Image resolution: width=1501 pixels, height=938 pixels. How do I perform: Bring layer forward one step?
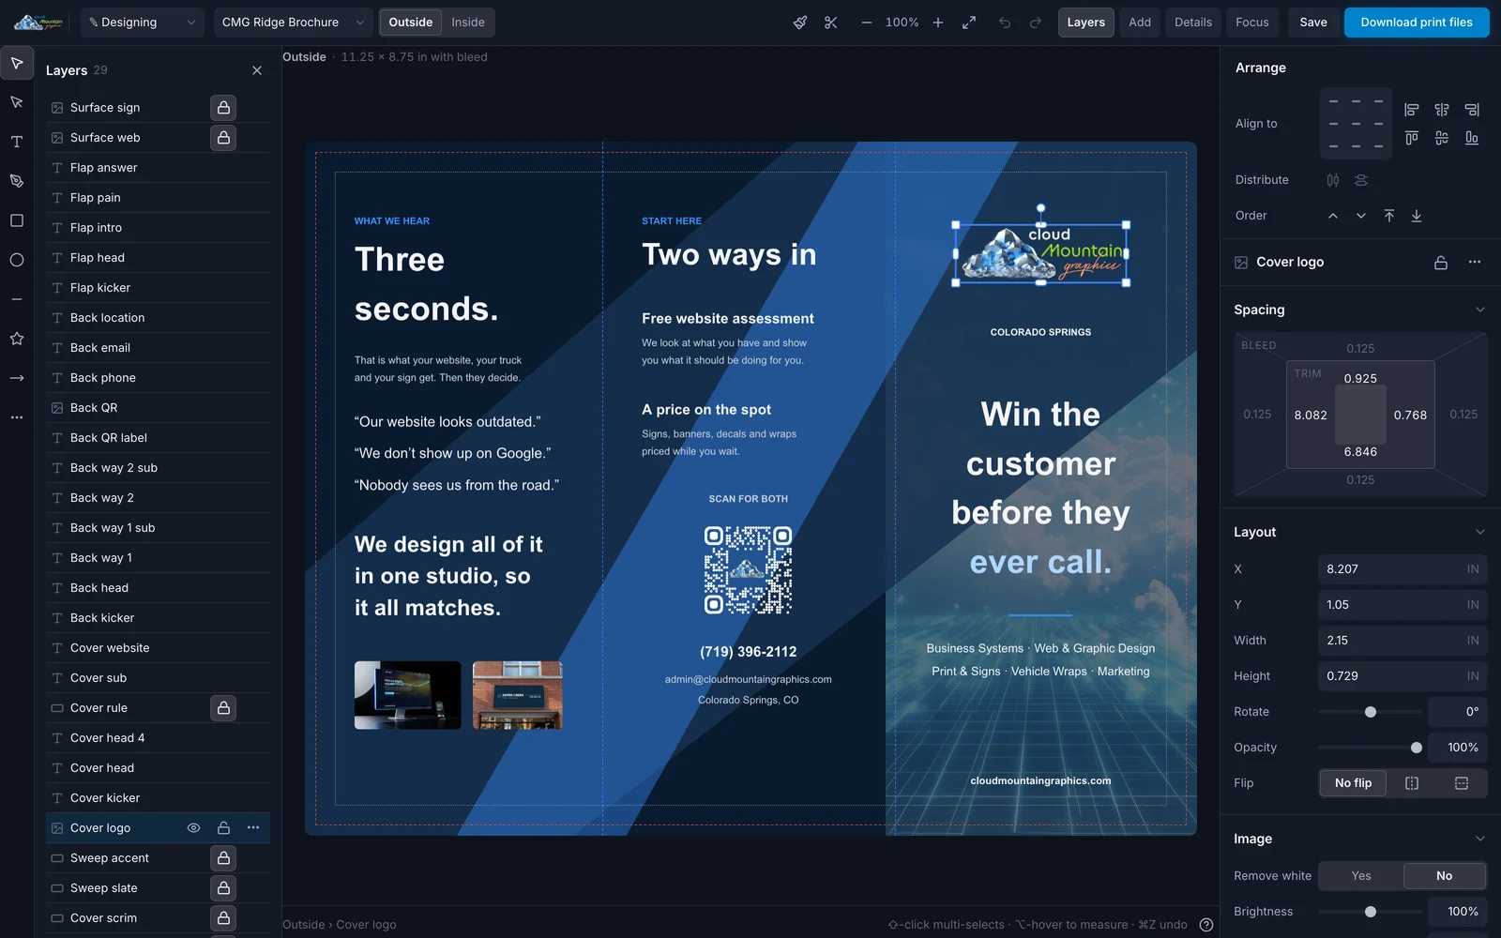click(1333, 216)
